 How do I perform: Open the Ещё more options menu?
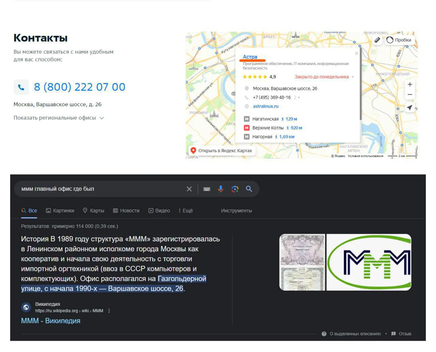(186, 211)
